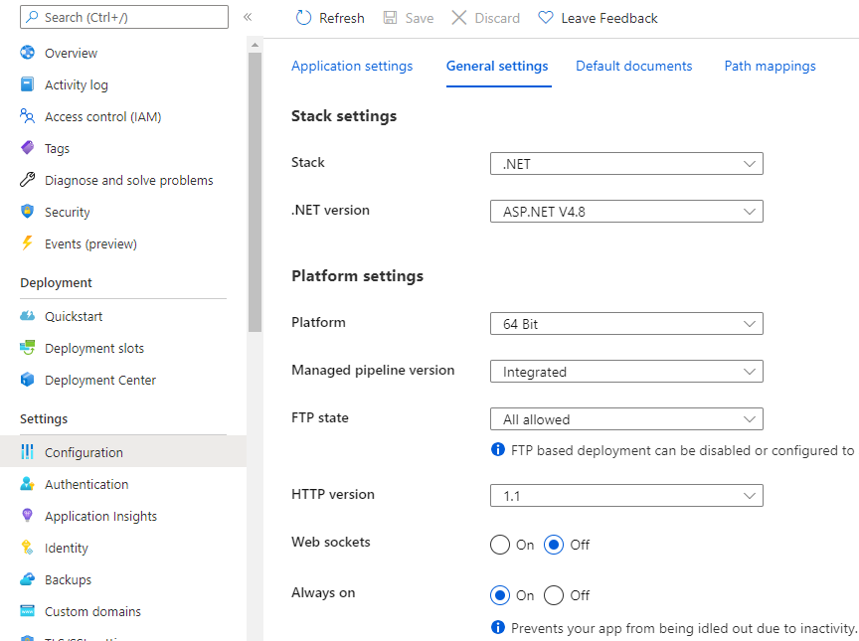Switch to Application settings tab
859x641 pixels.
click(352, 66)
